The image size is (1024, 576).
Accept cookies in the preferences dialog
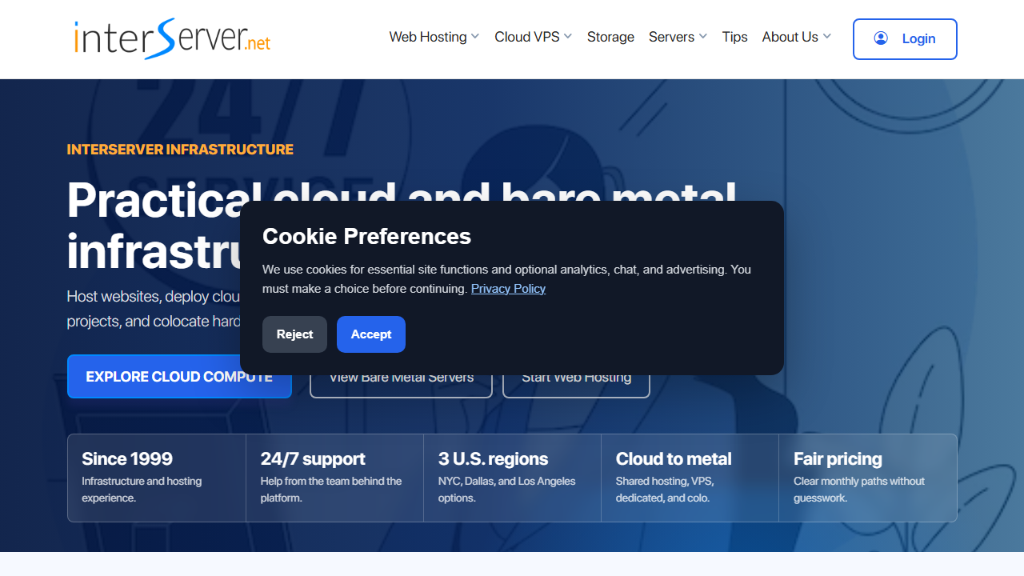coord(371,334)
